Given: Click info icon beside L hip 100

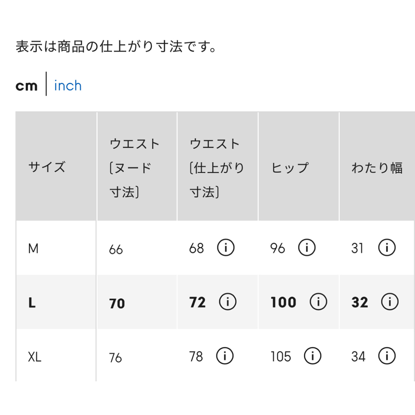Looking at the screenshot, I should (x=318, y=302).
